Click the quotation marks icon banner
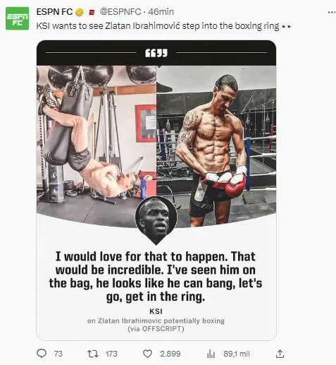Screen dimensions: 336x365 click(x=156, y=53)
